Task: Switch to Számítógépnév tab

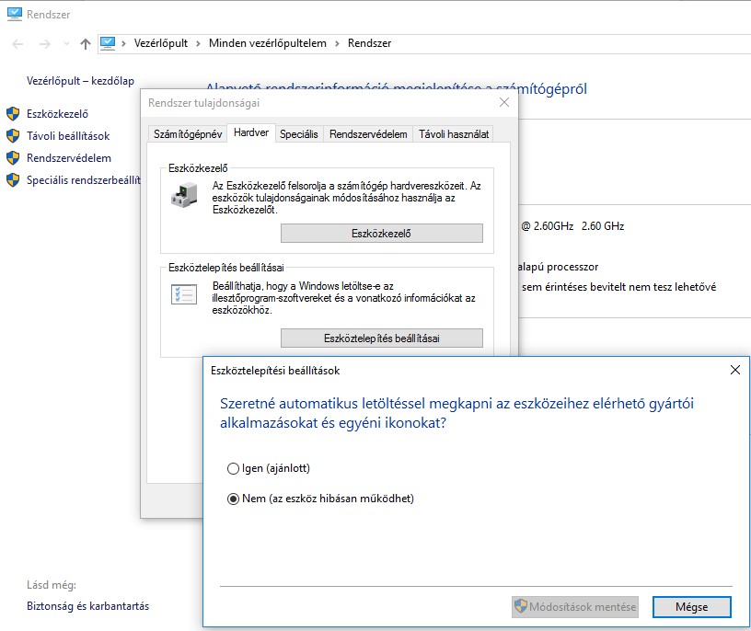Action: click(x=188, y=134)
